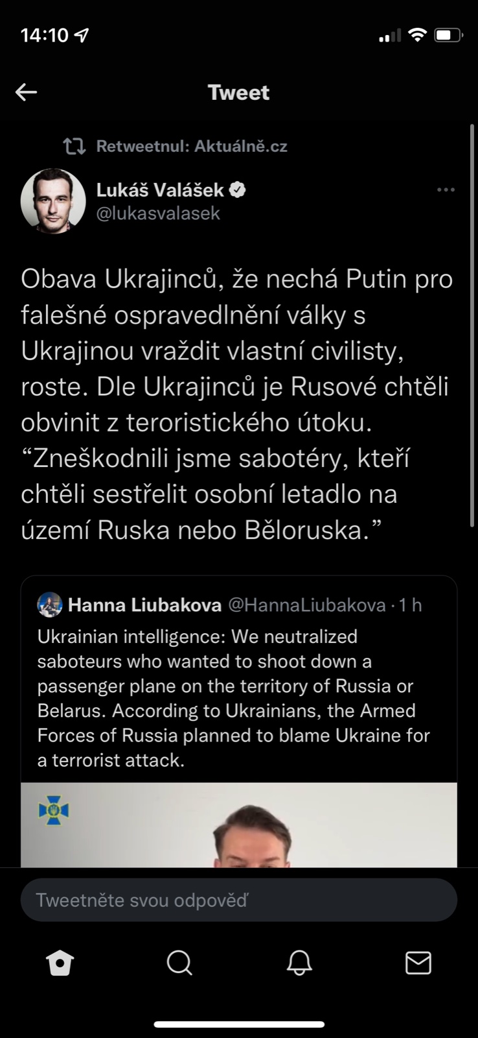Tap the battery icon in status bar

(448, 35)
